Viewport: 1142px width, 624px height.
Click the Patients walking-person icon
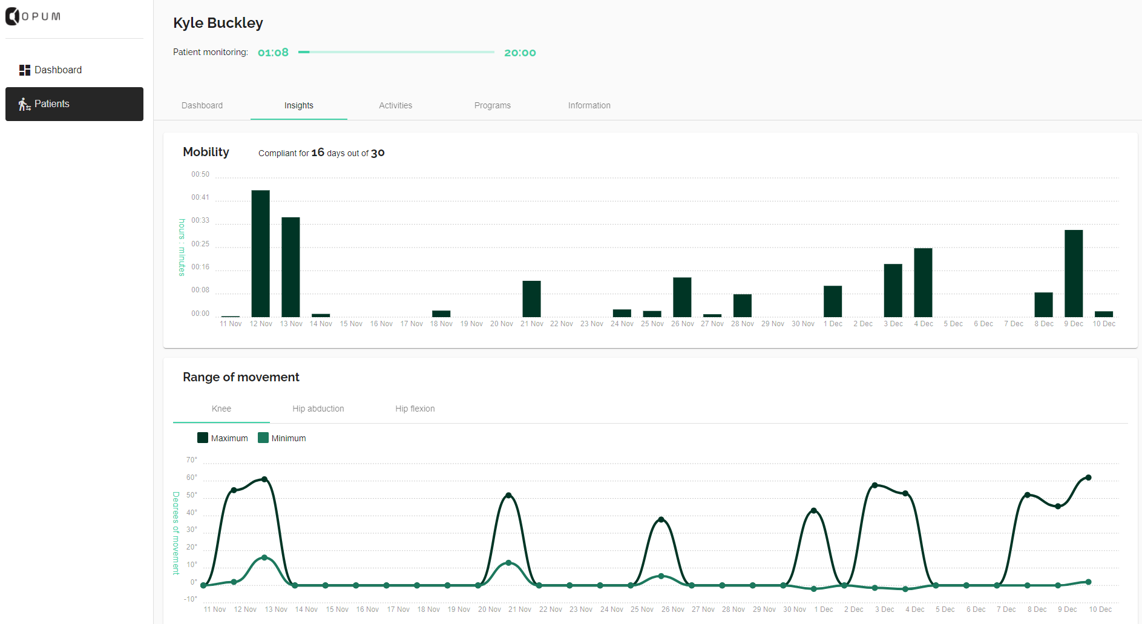tap(24, 104)
